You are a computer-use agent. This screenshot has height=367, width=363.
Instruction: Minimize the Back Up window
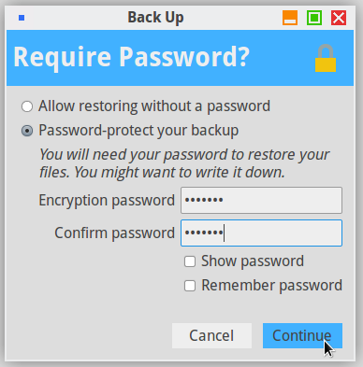(x=290, y=18)
